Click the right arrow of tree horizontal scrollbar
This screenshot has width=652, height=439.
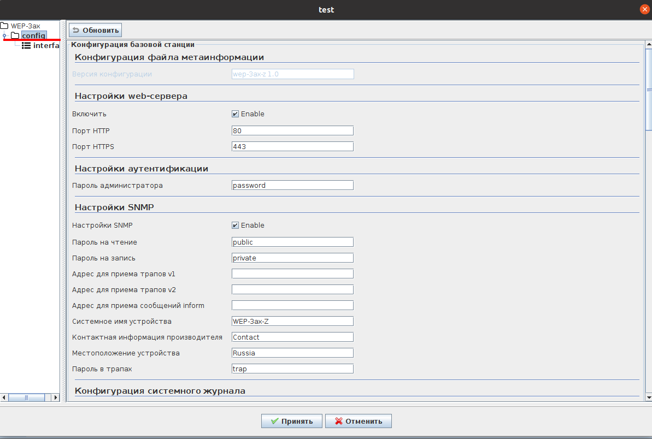tap(55, 398)
